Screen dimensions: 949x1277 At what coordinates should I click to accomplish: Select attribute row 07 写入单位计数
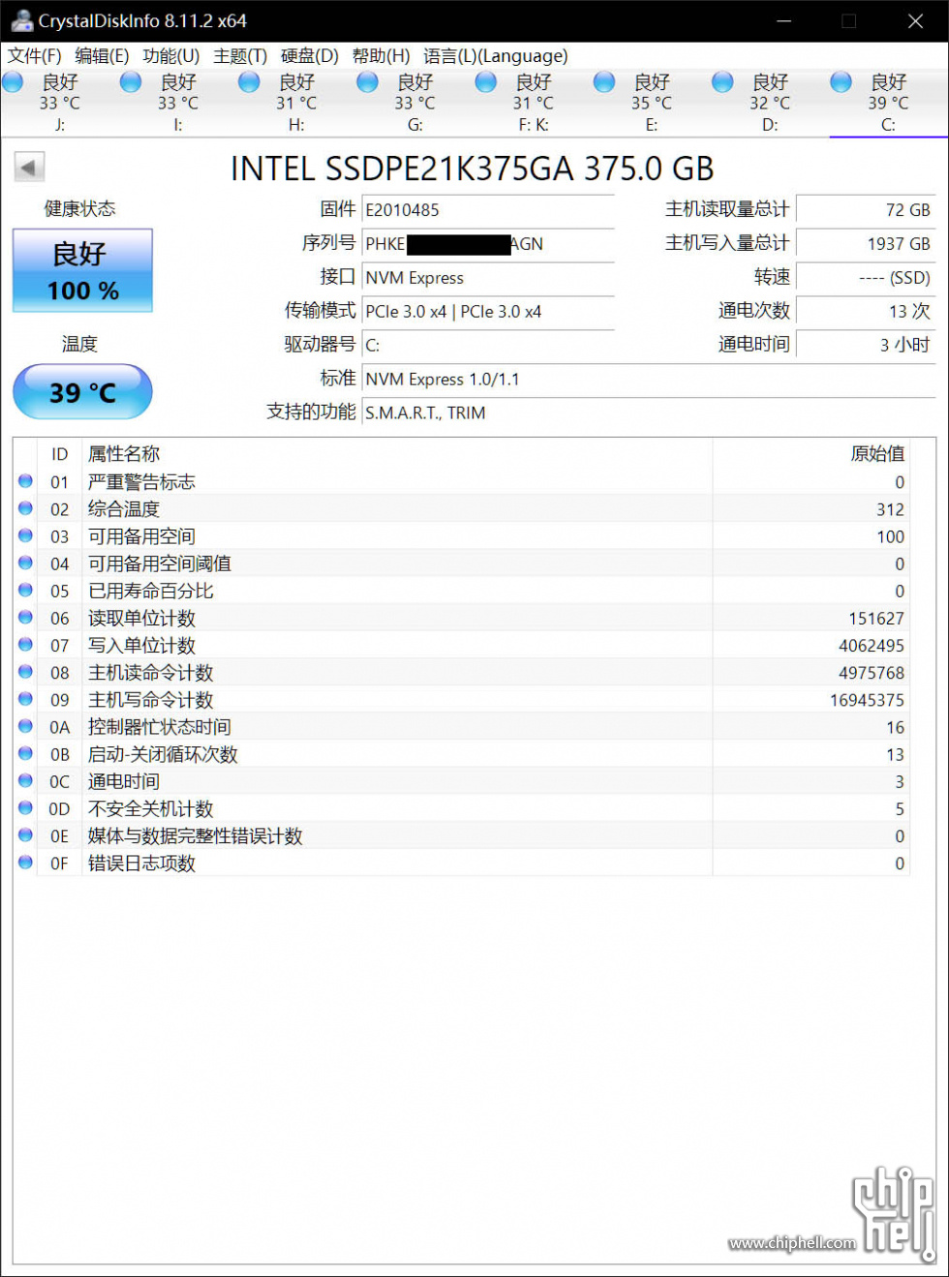[x=461, y=645]
